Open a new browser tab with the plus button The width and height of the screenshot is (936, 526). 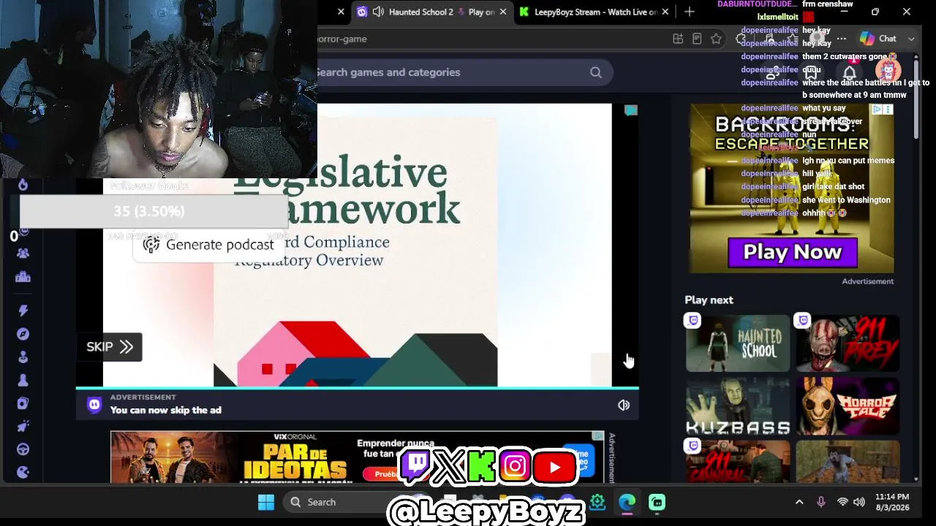(x=690, y=12)
